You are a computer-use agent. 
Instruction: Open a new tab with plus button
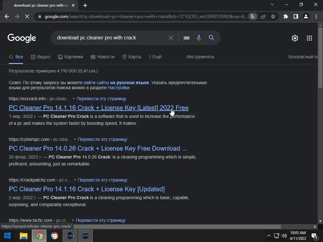[x=85, y=5]
